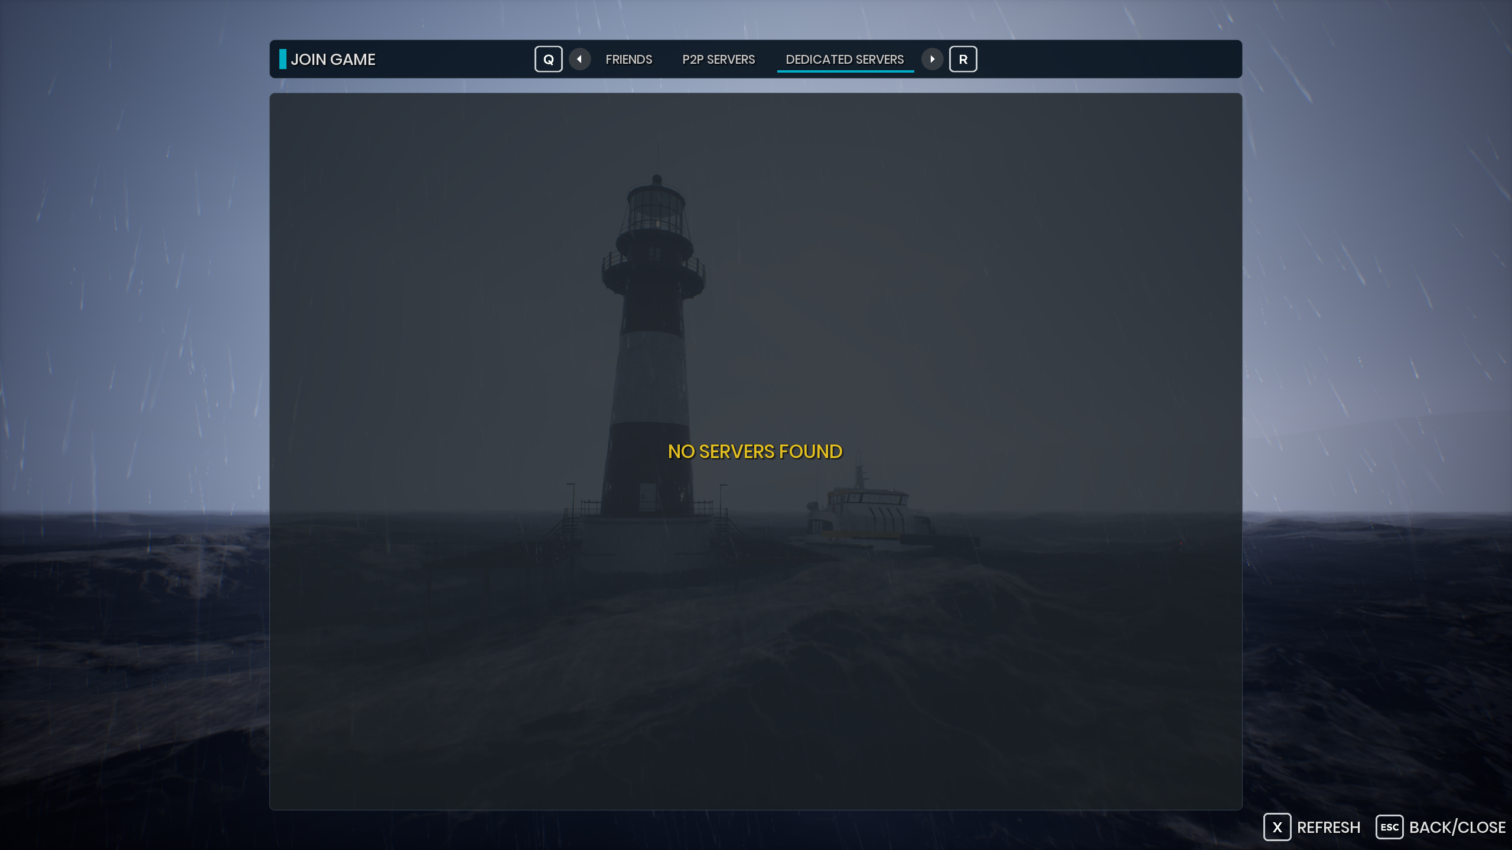
Task: Switch to the Friends tab
Action: click(628, 60)
